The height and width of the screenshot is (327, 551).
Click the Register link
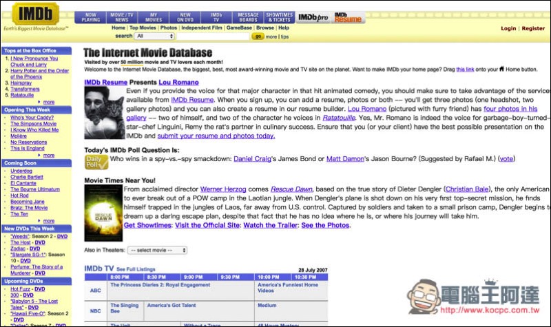533,29
